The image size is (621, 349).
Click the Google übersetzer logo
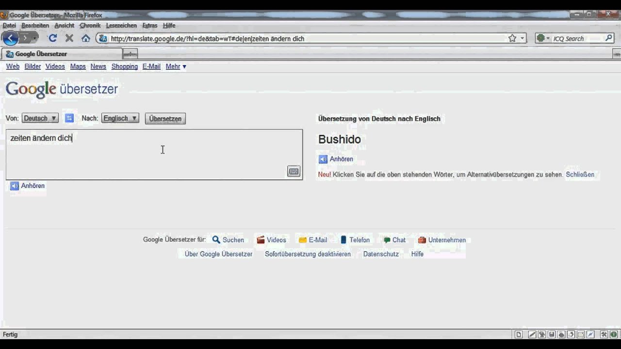62,89
